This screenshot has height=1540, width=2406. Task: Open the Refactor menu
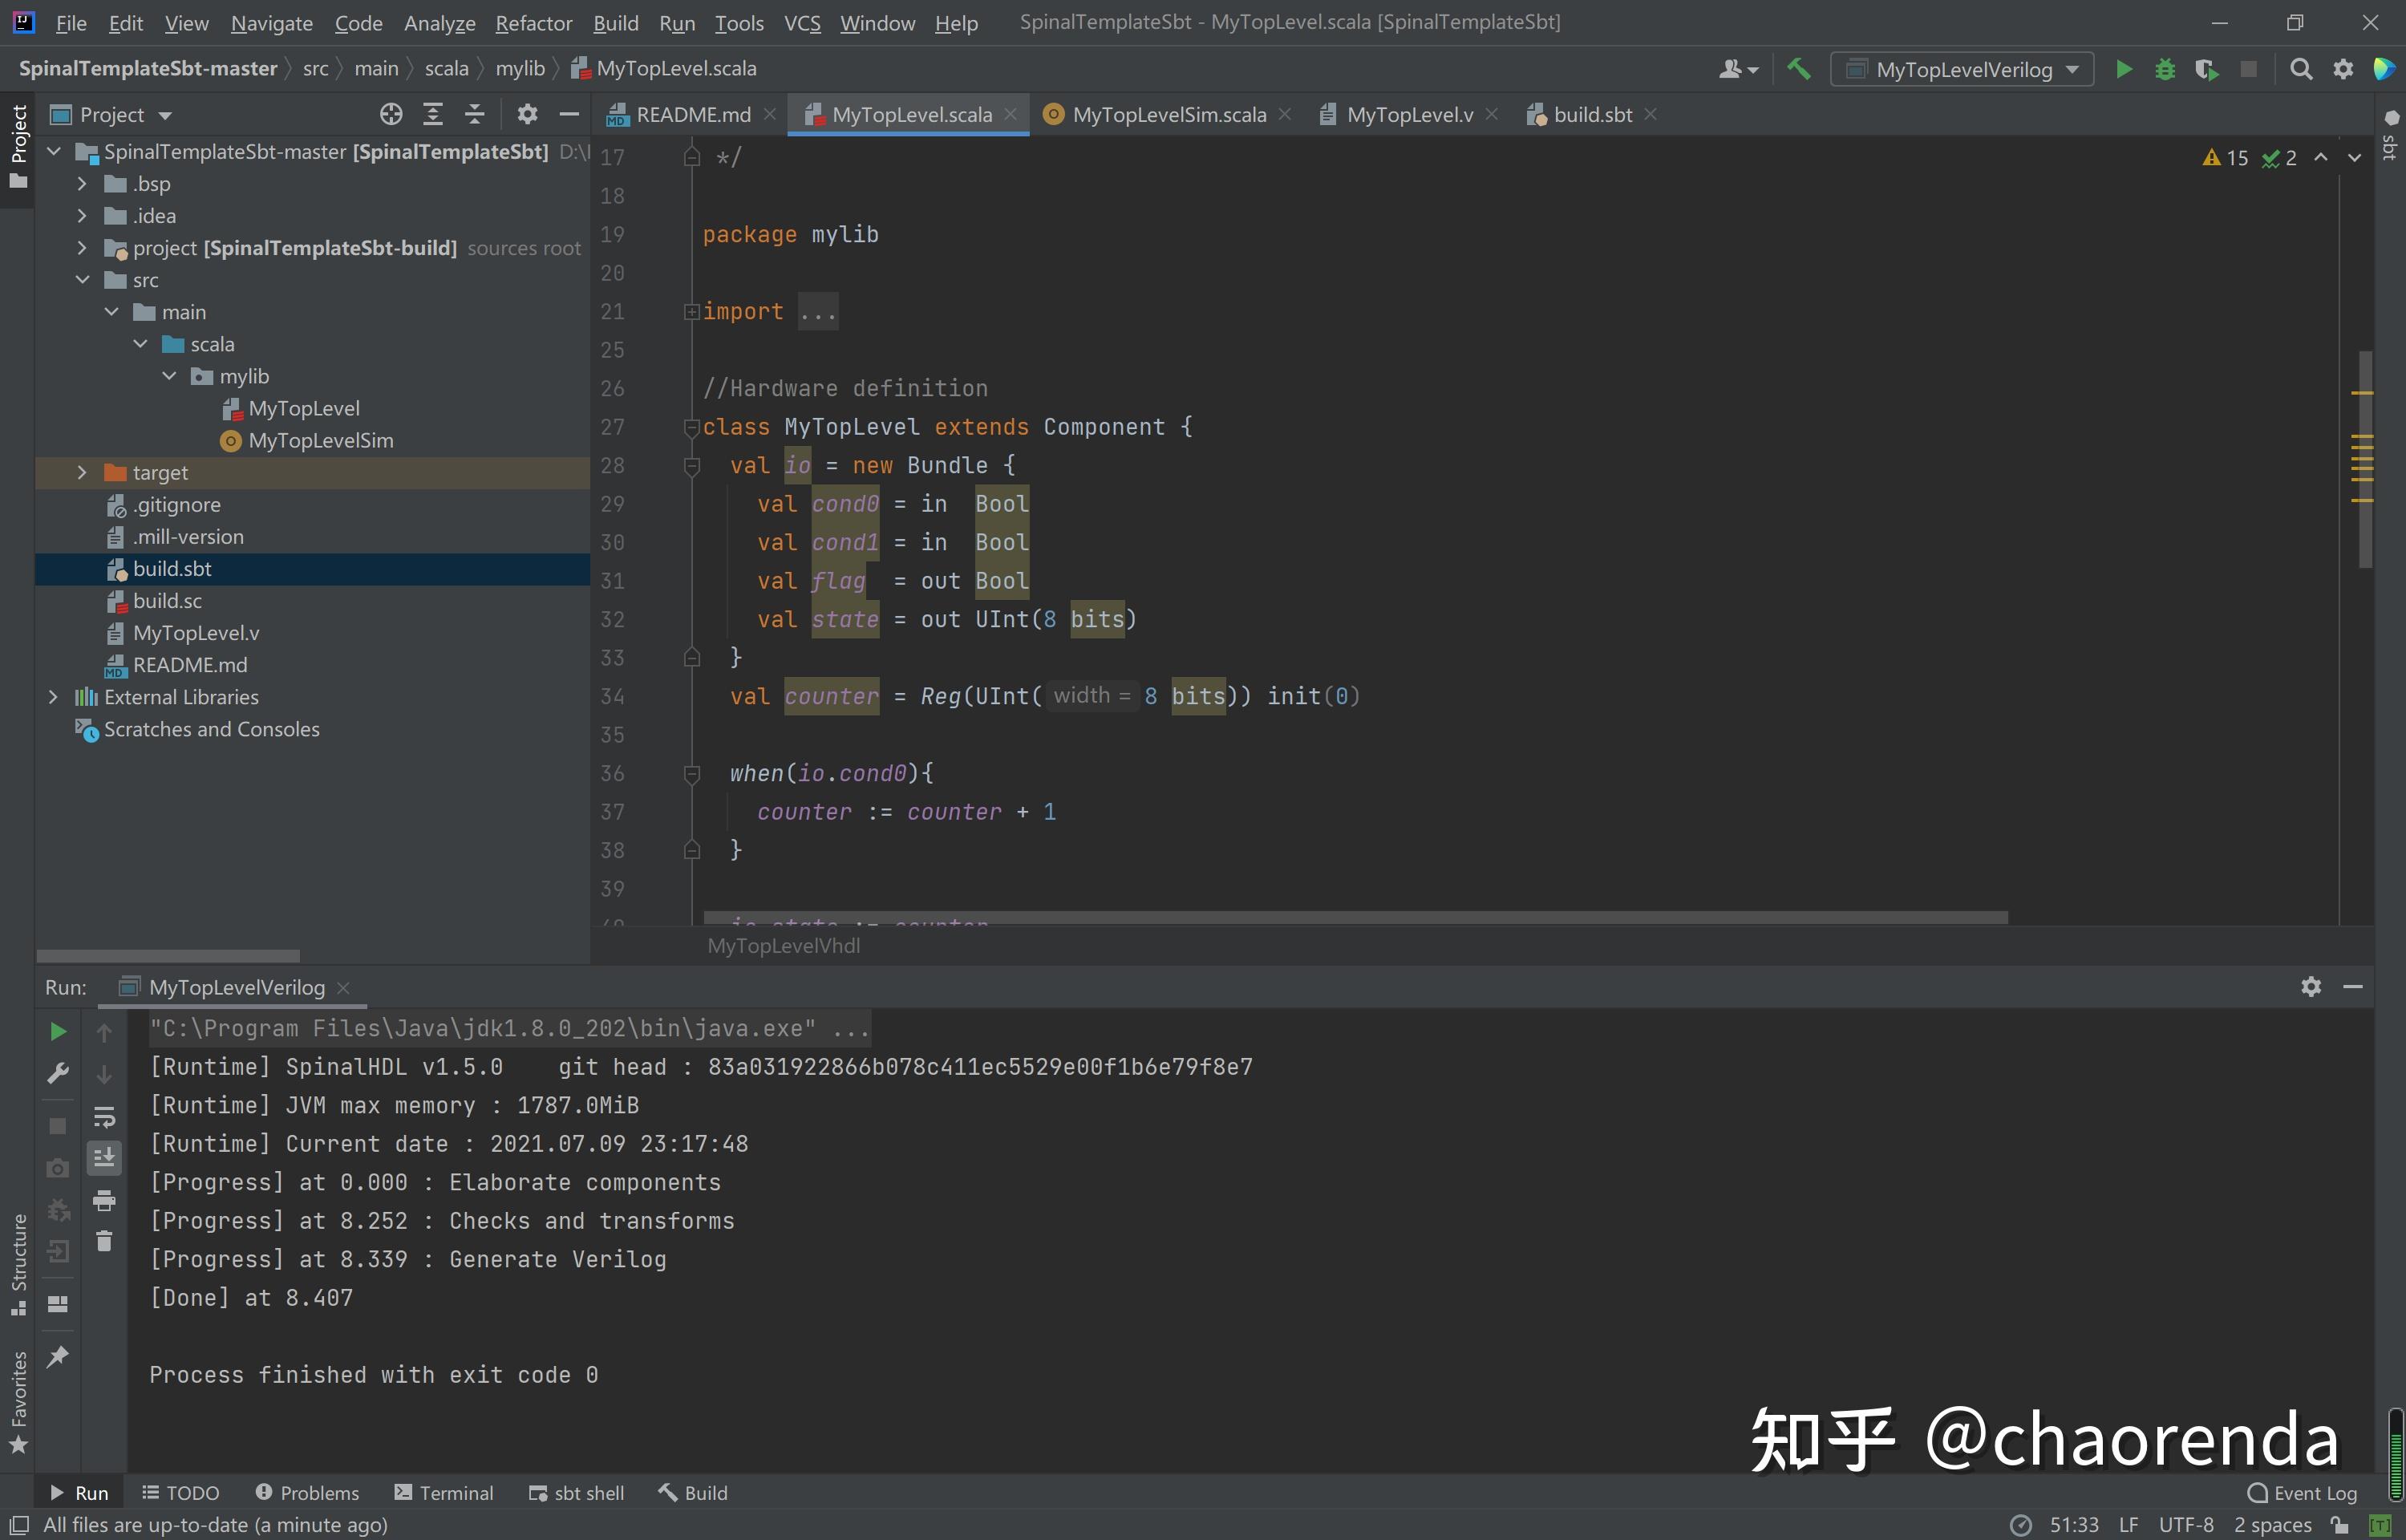[x=533, y=22]
